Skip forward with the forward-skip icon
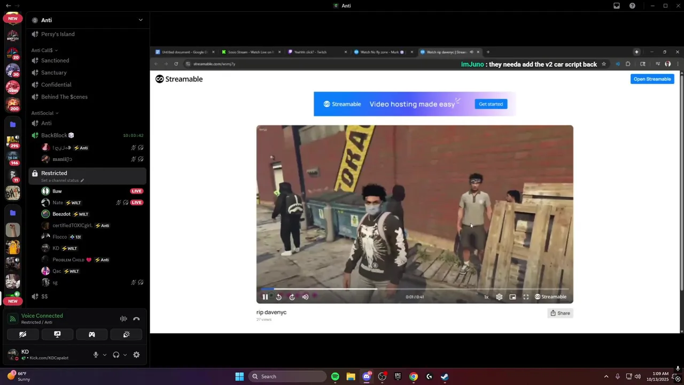This screenshot has width=684, height=385. coord(292,297)
